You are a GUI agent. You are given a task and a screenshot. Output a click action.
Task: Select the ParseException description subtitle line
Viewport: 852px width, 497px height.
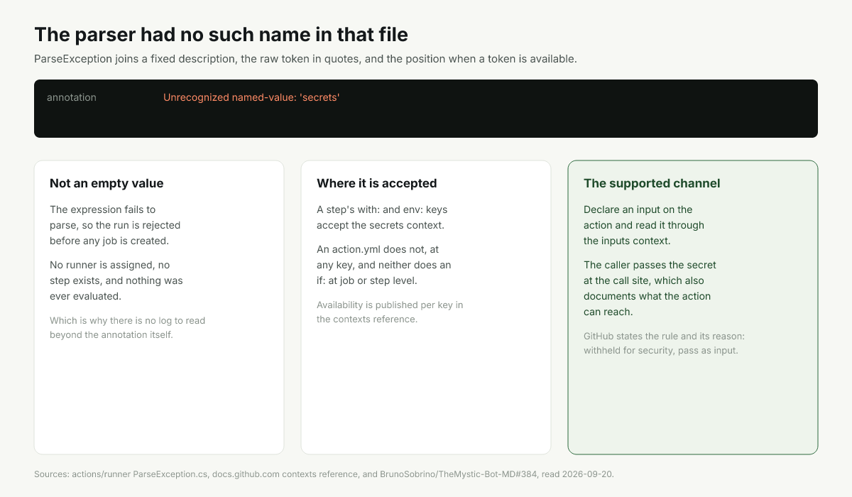coord(305,59)
